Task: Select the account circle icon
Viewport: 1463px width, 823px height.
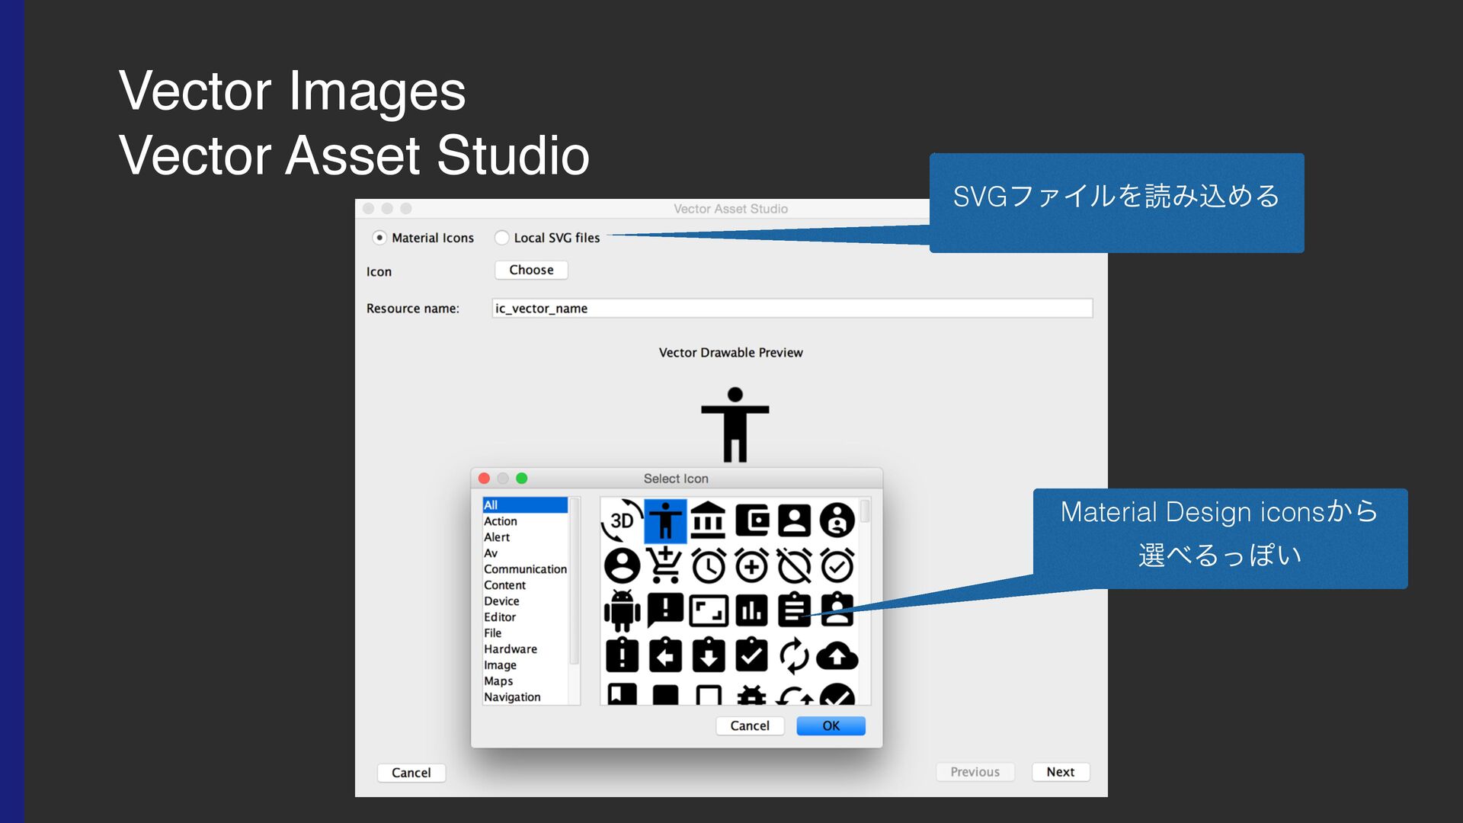Action: click(x=622, y=566)
